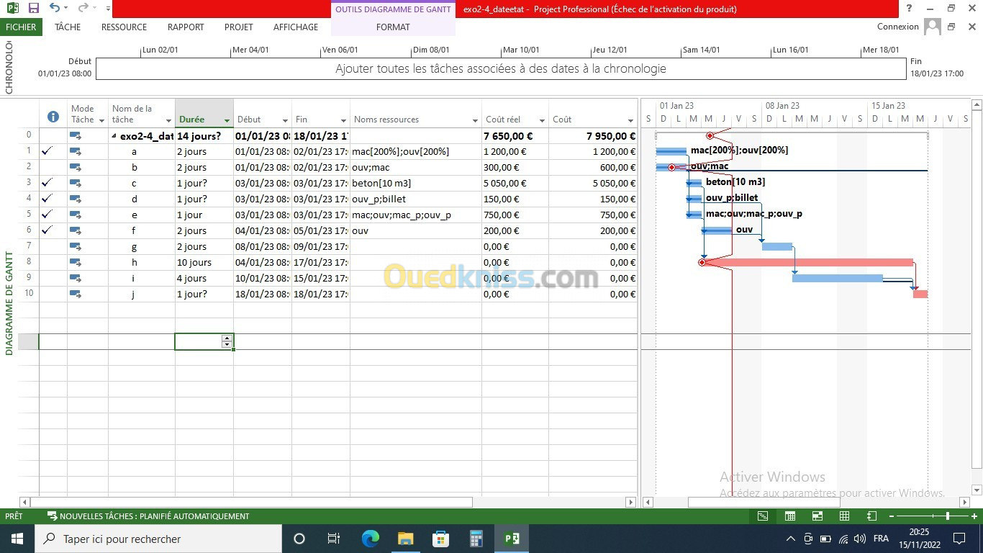Open the Coût column filter dropdown
The width and height of the screenshot is (983, 553).
coord(631,120)
